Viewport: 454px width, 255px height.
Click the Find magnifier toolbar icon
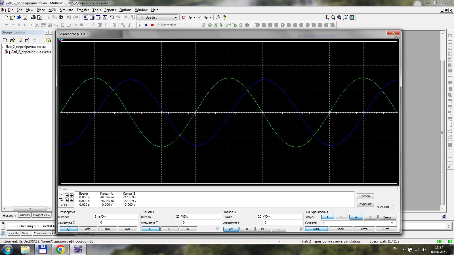point(218,18)
